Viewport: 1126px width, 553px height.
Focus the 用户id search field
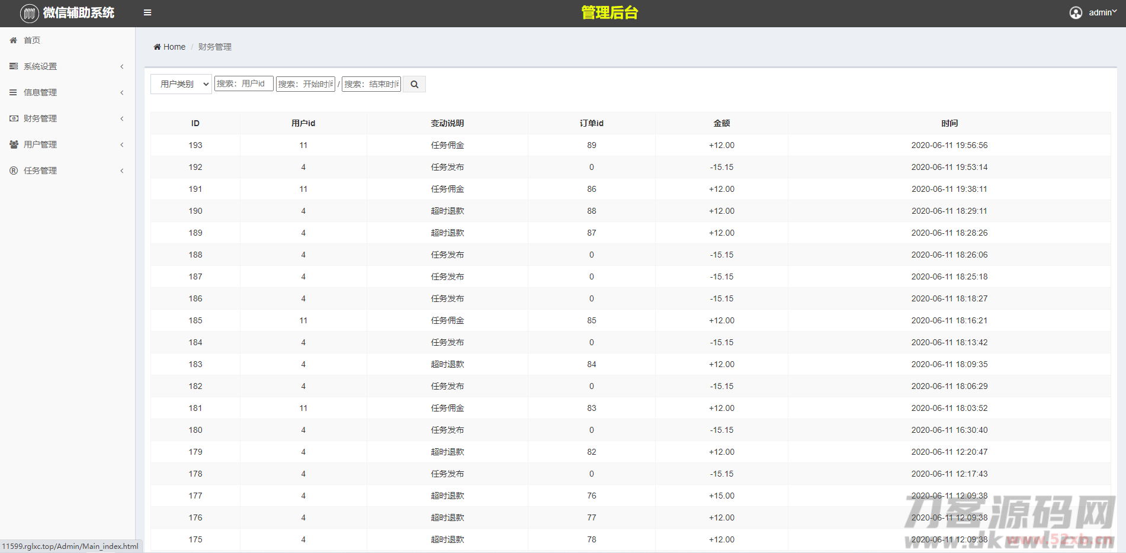[x=243, y=83]
